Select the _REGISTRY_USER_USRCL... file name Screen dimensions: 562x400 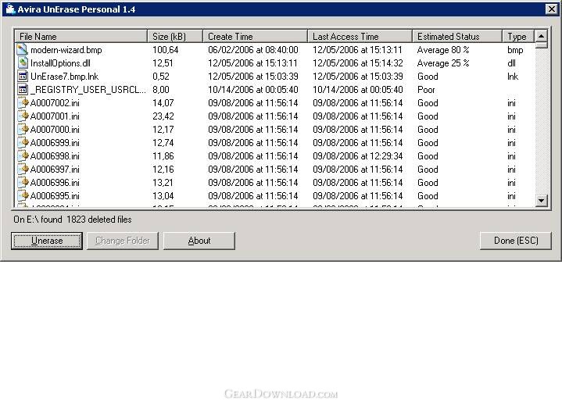88,90
